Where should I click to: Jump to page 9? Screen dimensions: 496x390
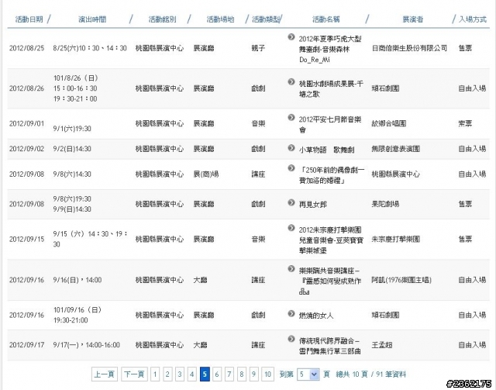pyautogui.click(x=253, y=374)
